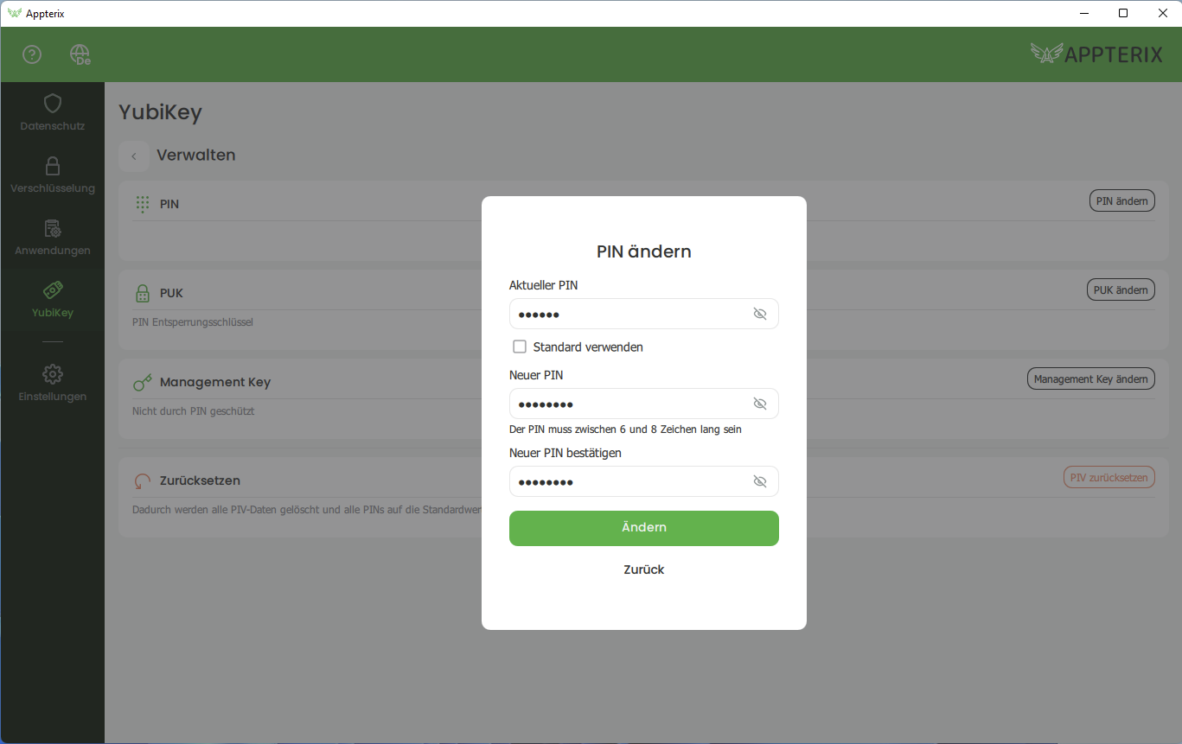Open the help question mark icon
The height and width of the screenshot is (744, 1182).
(x=32, y=54)
